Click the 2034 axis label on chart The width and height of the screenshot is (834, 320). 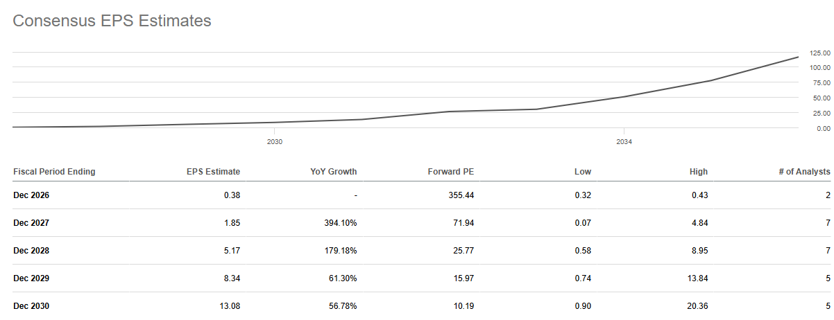(624, 141)
